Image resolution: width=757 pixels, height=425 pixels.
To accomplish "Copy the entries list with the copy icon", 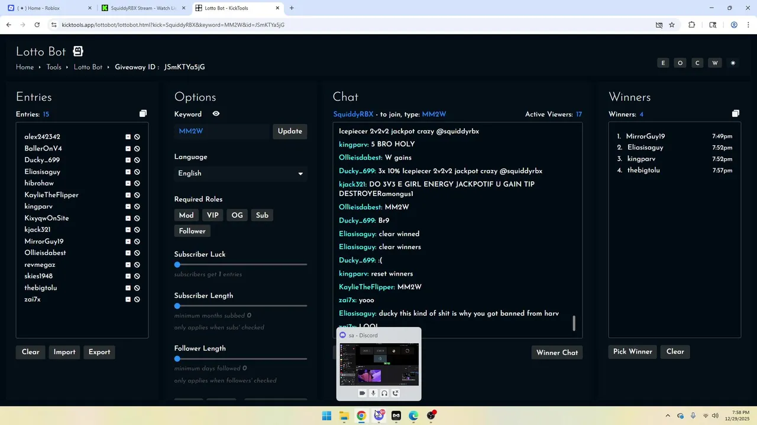I will 143,113.
